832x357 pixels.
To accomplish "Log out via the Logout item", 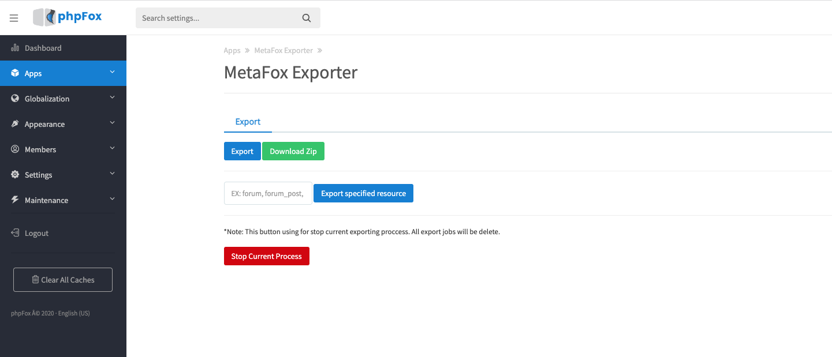I will click(63, 233).
